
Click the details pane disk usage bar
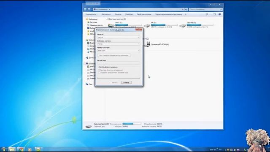click(132, 124)
